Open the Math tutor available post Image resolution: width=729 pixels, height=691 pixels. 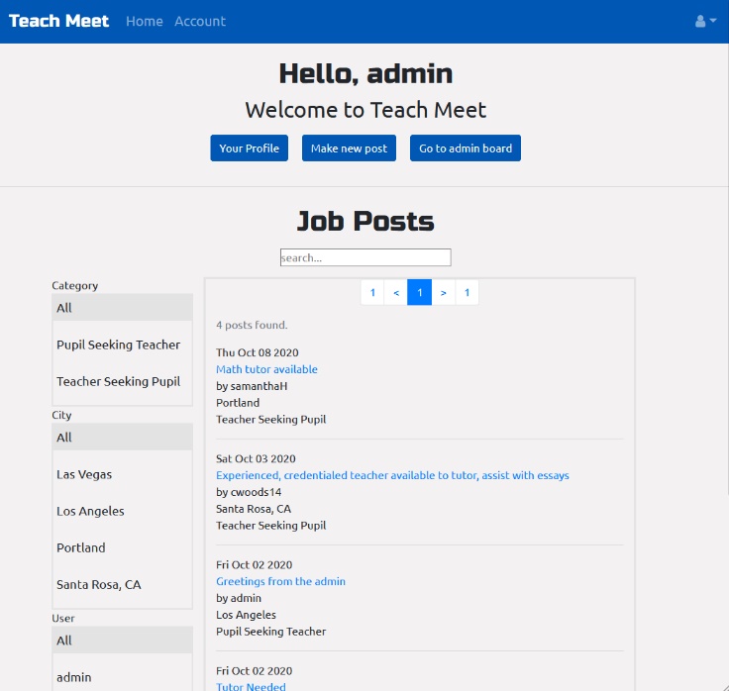[266, 369]
